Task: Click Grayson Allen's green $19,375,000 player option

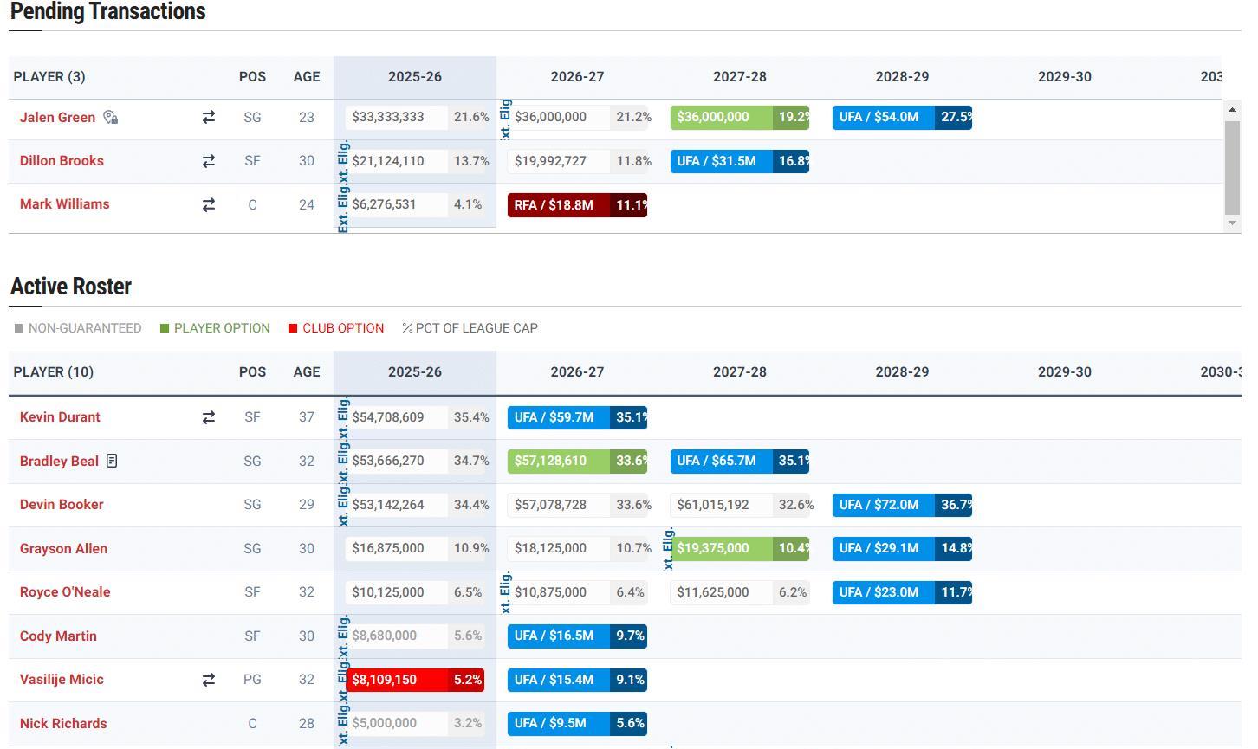Action: point(740,548)
